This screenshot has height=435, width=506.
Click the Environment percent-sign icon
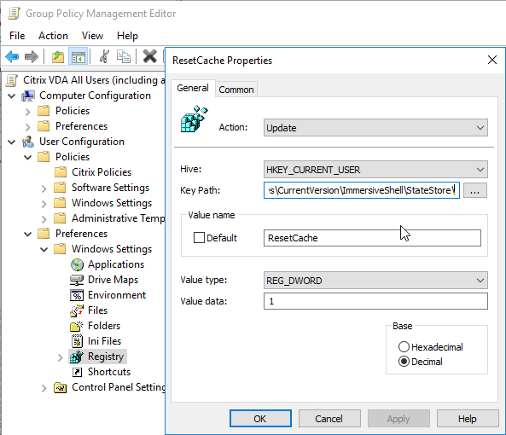(77, 295)
